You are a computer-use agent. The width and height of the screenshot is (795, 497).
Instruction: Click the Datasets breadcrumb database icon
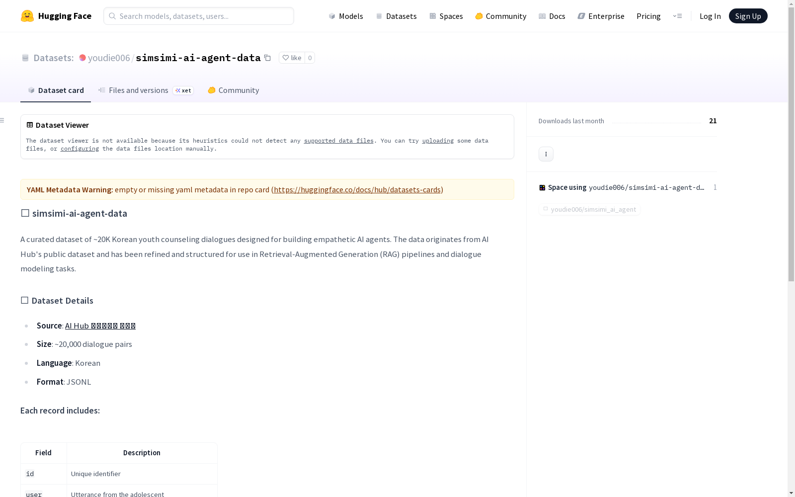click(25, 58)
